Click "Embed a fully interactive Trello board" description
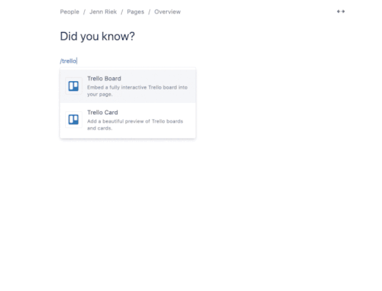This screenshot has height=291, width=382. [132, 87]
